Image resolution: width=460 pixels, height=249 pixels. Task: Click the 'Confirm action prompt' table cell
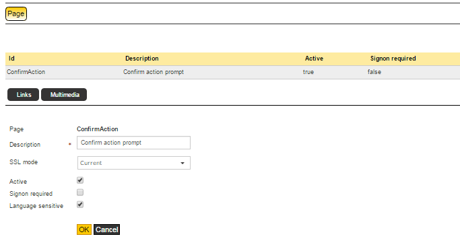tap(154, 72)
